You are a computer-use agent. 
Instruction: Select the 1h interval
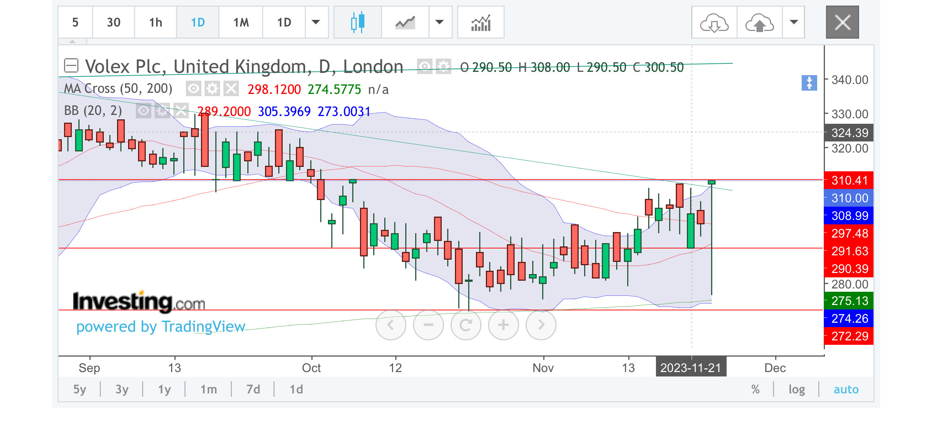click(x=155, y=22)
